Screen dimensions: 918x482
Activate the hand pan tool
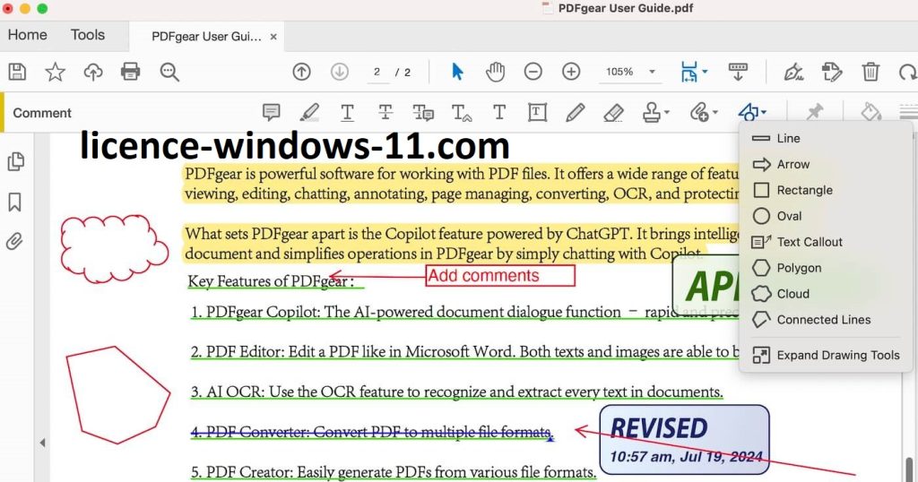(495, 72)
